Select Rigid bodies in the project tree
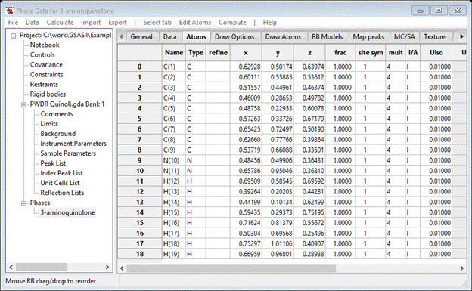This screenshot has height=291, width=472. coord(48,94)
